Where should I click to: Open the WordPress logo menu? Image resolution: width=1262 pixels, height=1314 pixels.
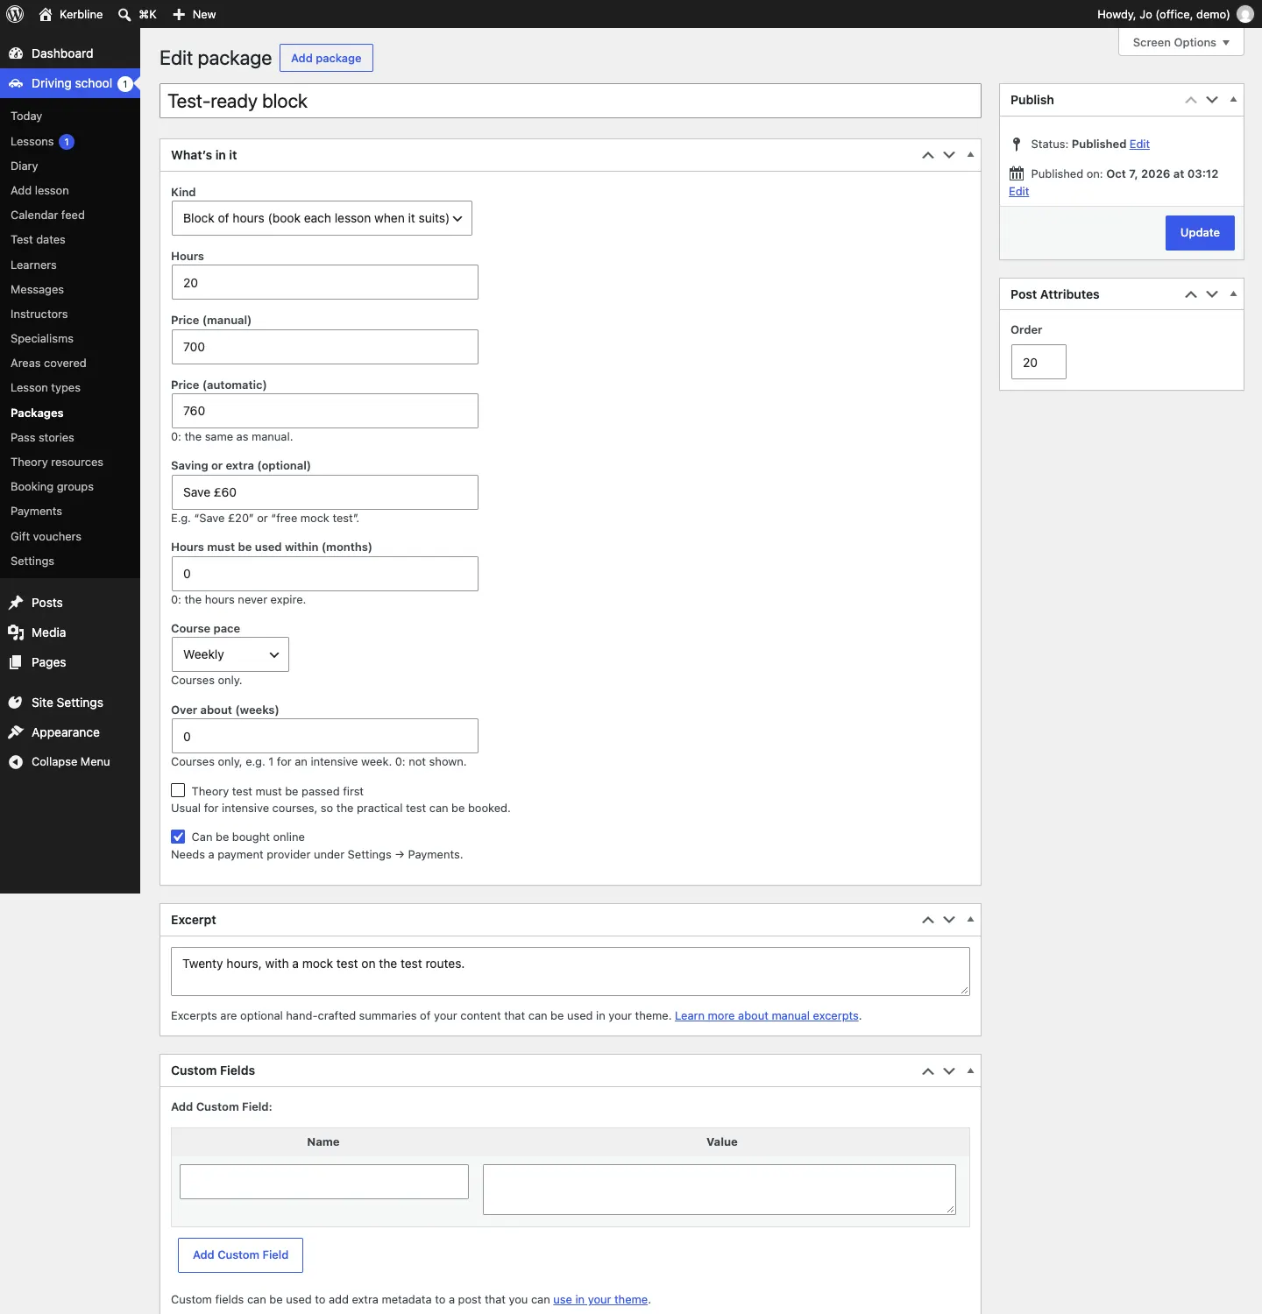pos(15,14)
